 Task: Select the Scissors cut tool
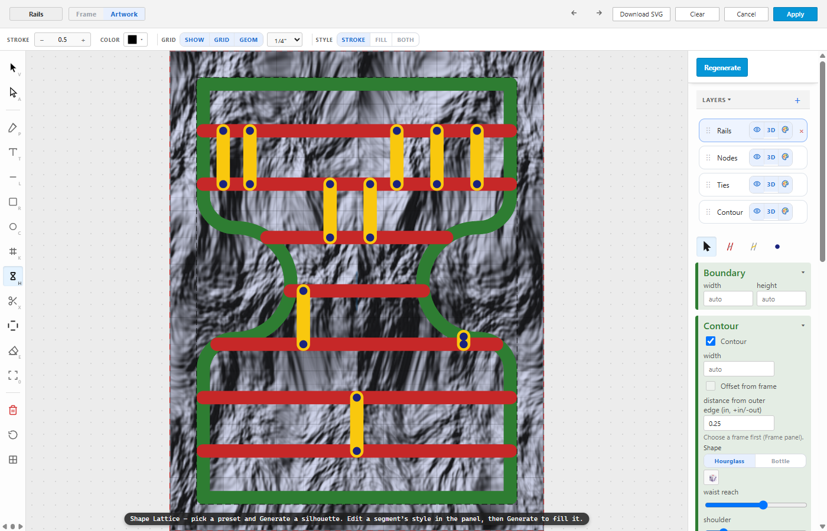click(13, 301)
